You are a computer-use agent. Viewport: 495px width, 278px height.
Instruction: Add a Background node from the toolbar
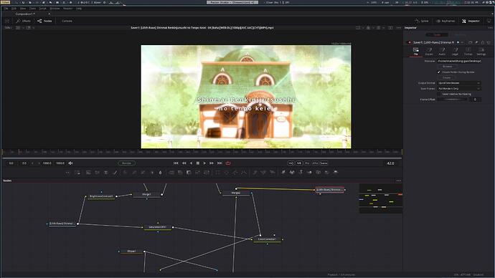point(88,173)
